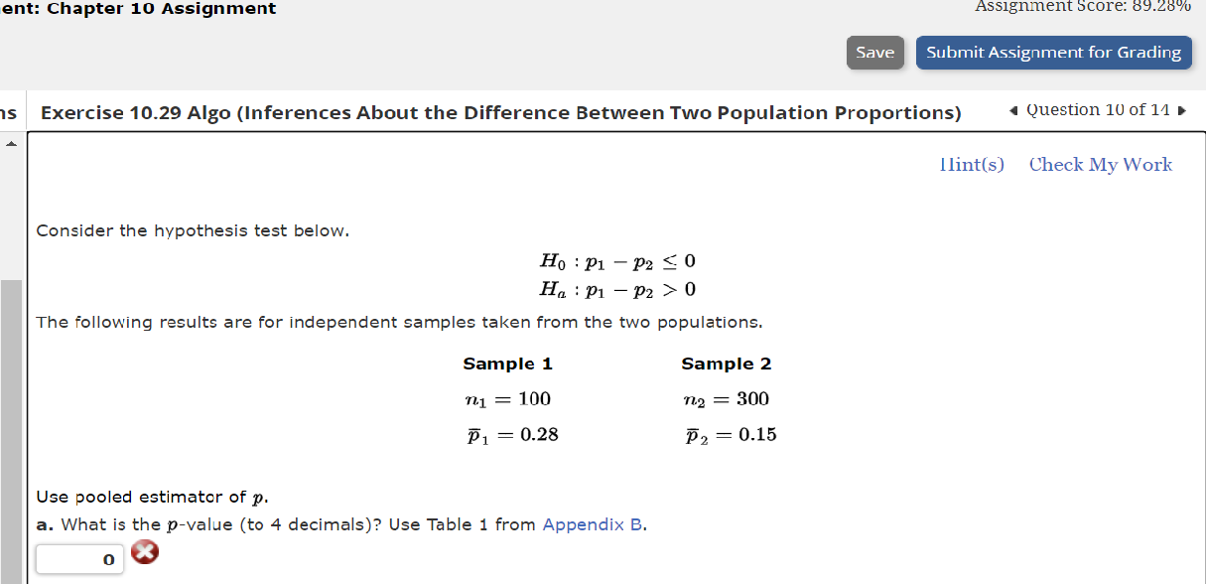This screenshot has width=1206, height=584.
Task: Click the Sample 1 column header
Action: click(507, 364)
